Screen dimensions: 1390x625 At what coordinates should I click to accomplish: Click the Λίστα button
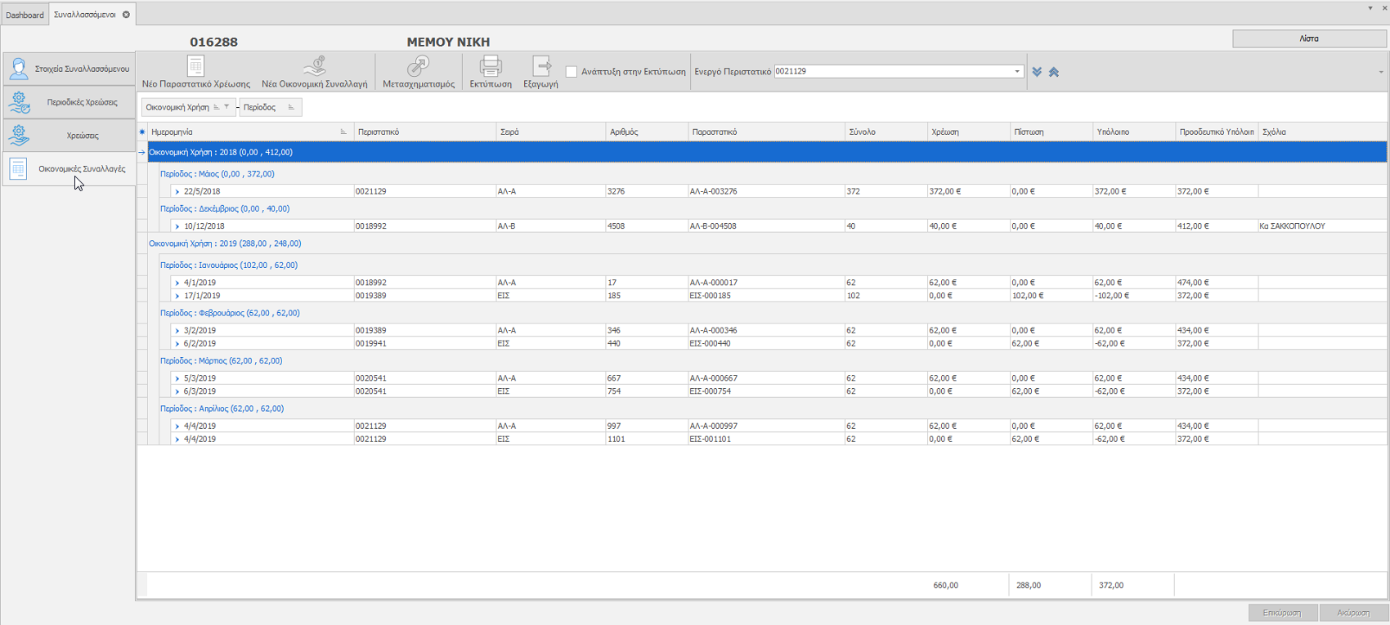[x=1308, y=38]
